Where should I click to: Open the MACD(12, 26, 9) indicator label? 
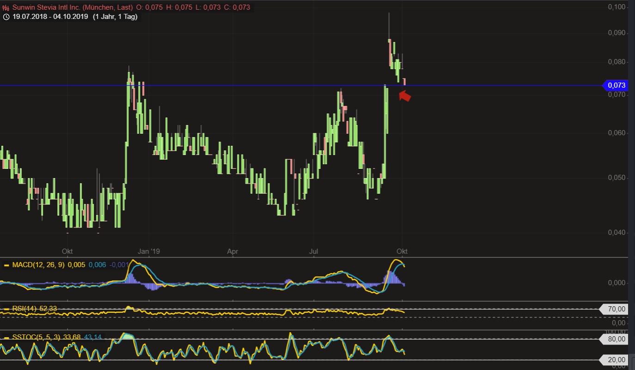click(39, 265)
